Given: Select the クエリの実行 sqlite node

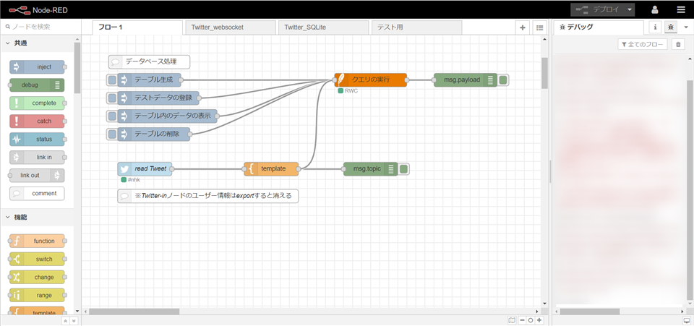Looking at the screenshot, I should pyautogui.click(x=370, y=80).
